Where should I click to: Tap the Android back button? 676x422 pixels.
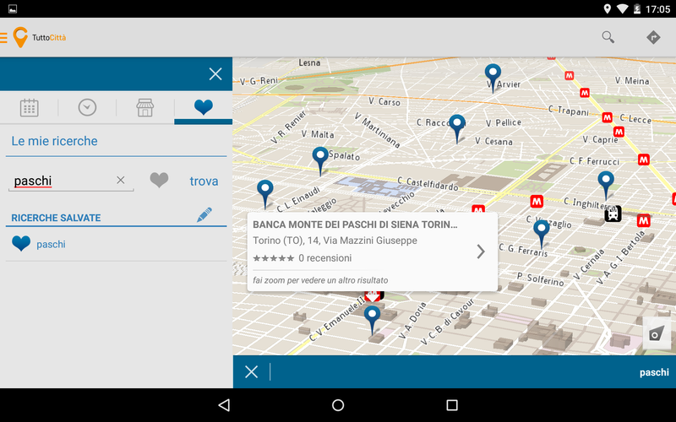click(x=224, y=405)
